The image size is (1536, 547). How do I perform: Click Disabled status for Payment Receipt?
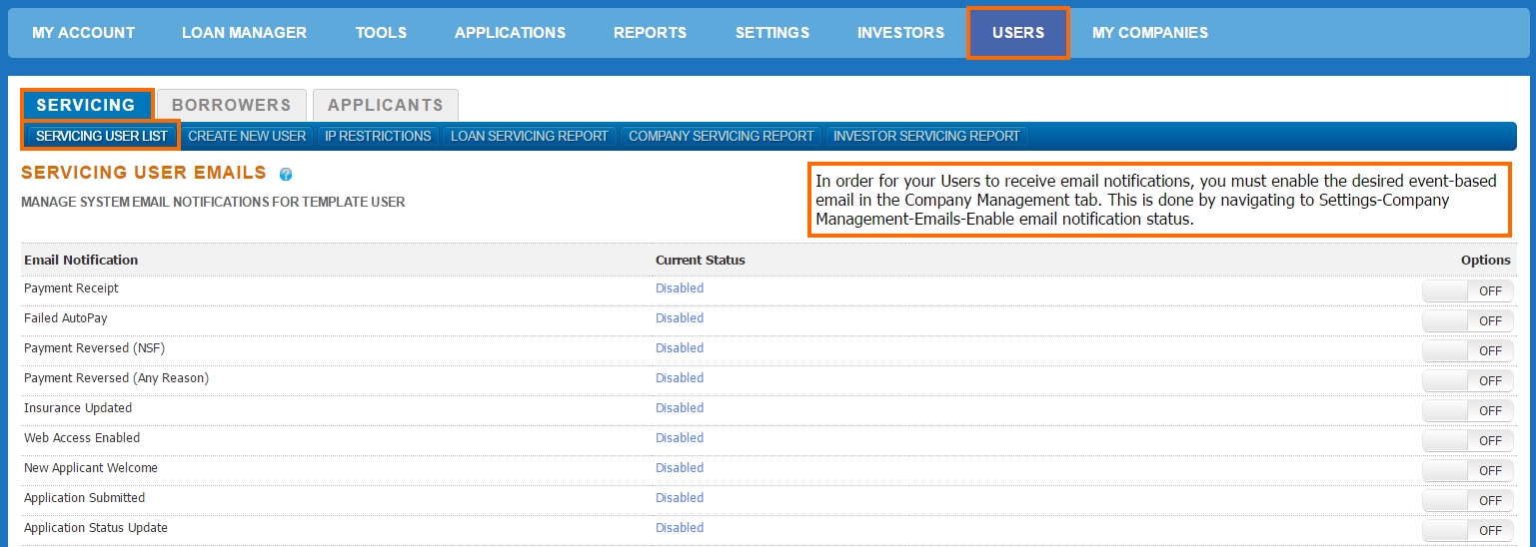[680, 288]
